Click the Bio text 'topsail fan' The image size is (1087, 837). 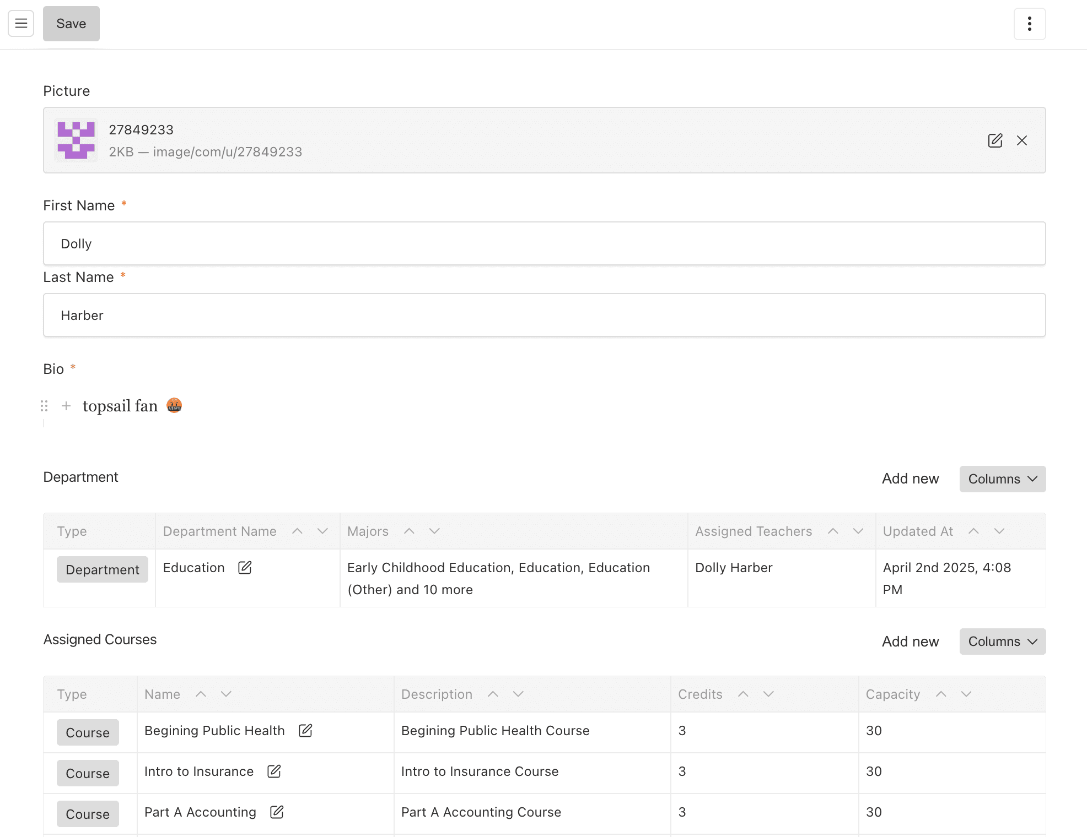point(120,406)
